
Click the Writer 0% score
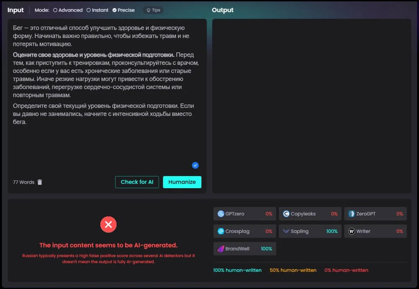point(400,231)
